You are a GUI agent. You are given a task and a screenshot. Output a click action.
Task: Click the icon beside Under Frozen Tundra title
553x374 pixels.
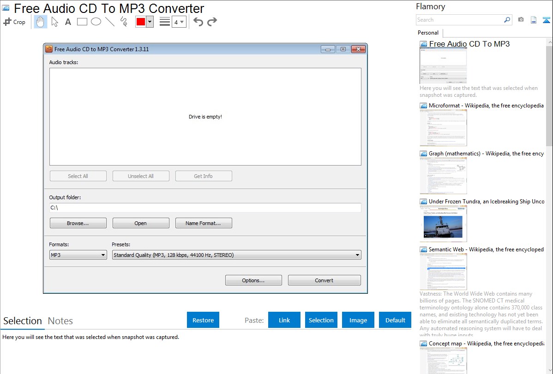coord(423,201)
